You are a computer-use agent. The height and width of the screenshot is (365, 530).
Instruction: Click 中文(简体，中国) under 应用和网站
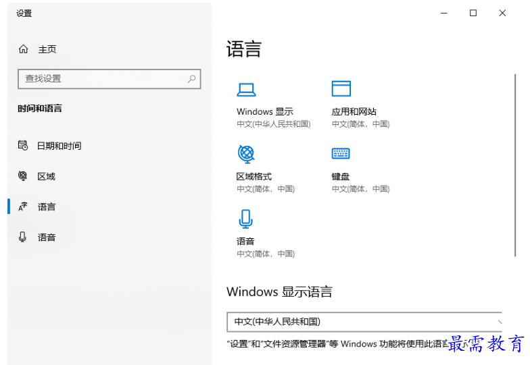[x=361, y=124]
